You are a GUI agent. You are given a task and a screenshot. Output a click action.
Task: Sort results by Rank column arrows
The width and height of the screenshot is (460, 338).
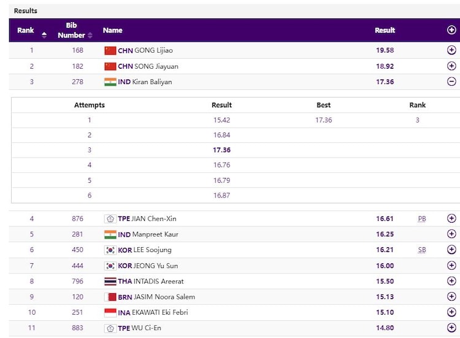point(44,35)
